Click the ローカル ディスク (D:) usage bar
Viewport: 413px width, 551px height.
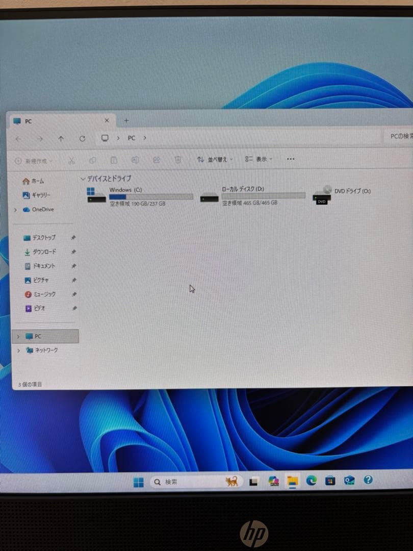[264, 196]
